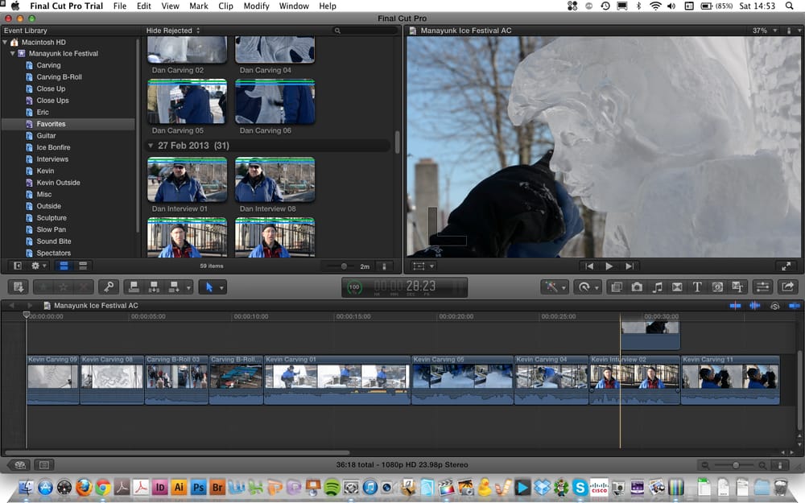
Task: Open the background tasks 100 percent indicator
Action: pyautogui.click(x=355, y=287)
